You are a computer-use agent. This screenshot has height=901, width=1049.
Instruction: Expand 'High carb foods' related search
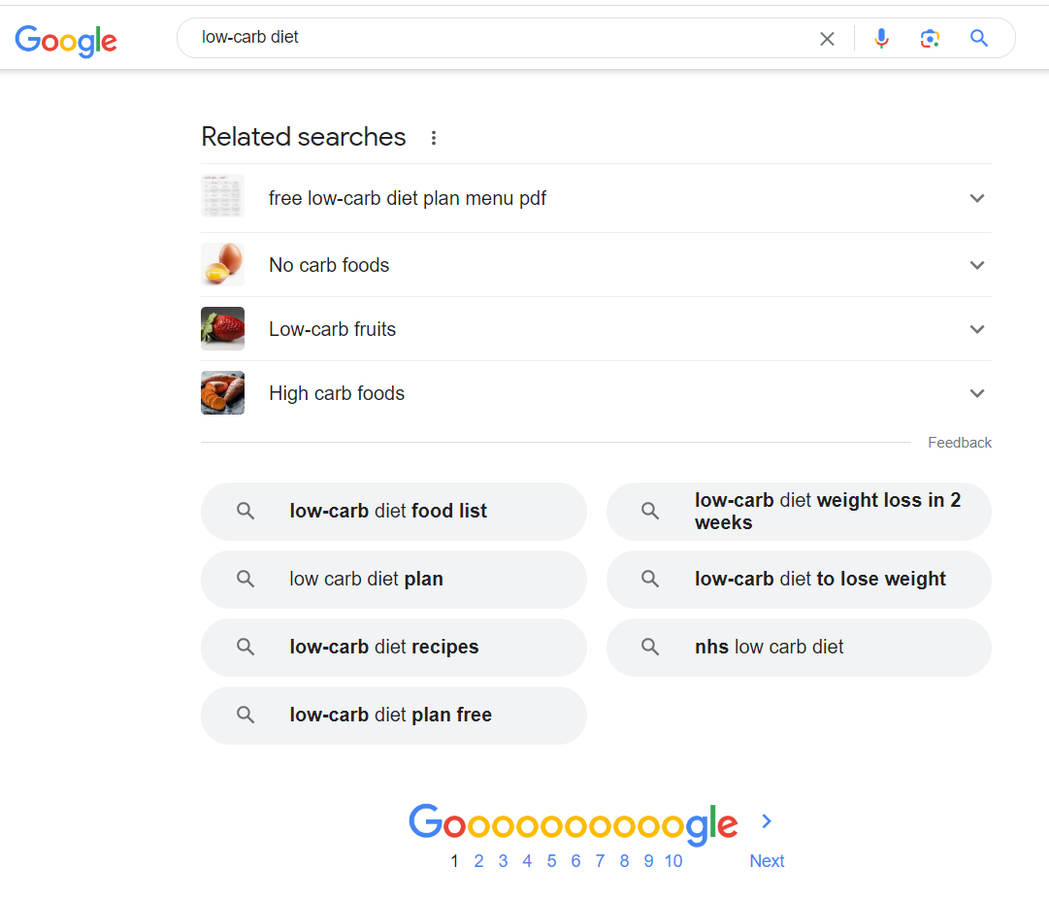coord(977,392)
